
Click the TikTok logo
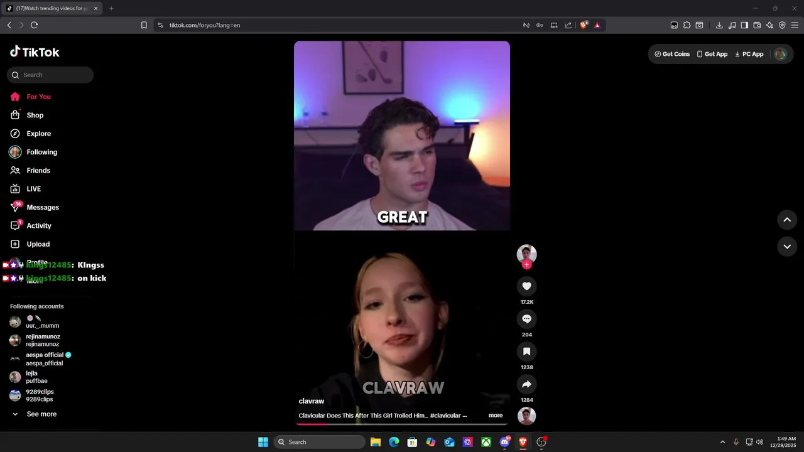(35, 52)
